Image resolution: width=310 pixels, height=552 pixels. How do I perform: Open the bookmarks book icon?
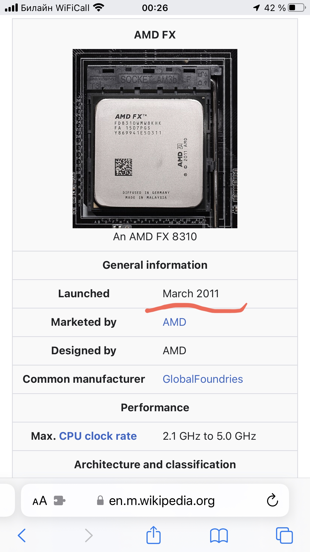(219, 535)
